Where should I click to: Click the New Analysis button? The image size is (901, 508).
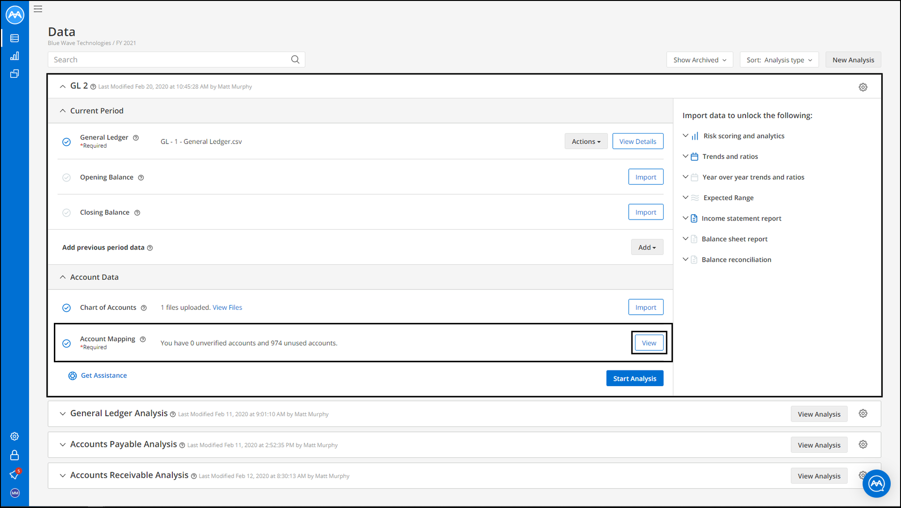point(853,60)
